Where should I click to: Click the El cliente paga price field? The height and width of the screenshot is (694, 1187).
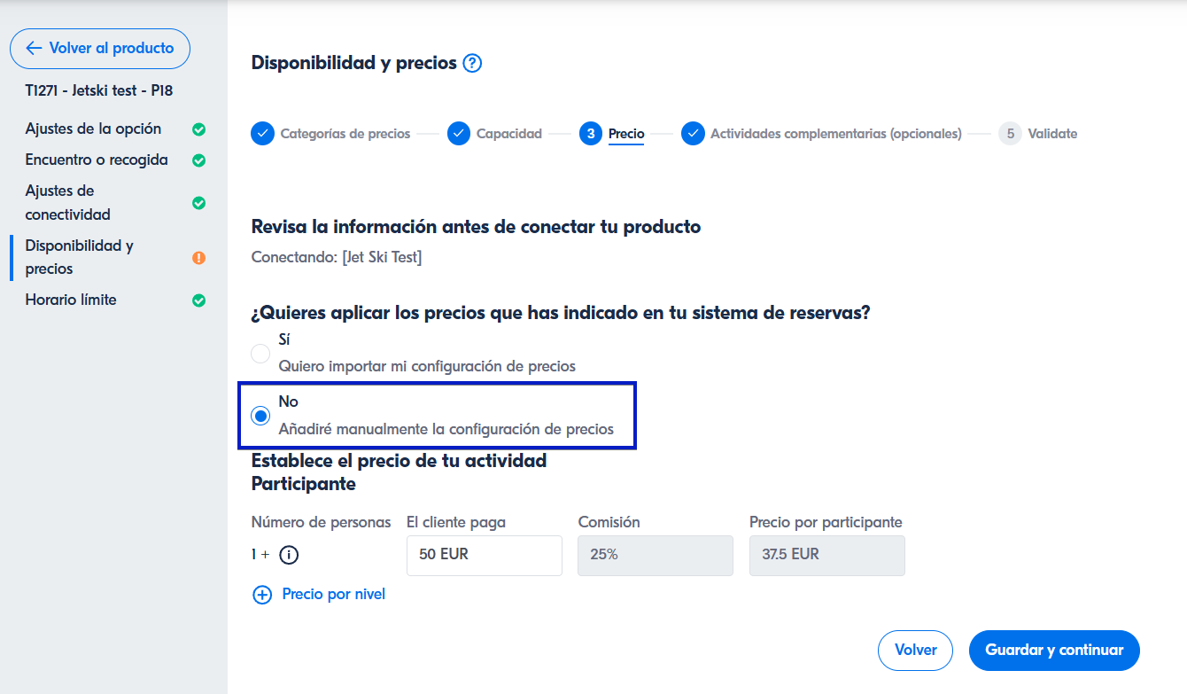tap(484, 556)
